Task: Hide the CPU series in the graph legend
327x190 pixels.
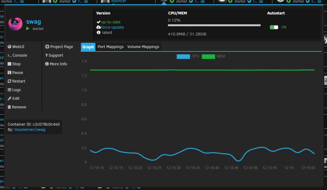Action: click(188, 56)
